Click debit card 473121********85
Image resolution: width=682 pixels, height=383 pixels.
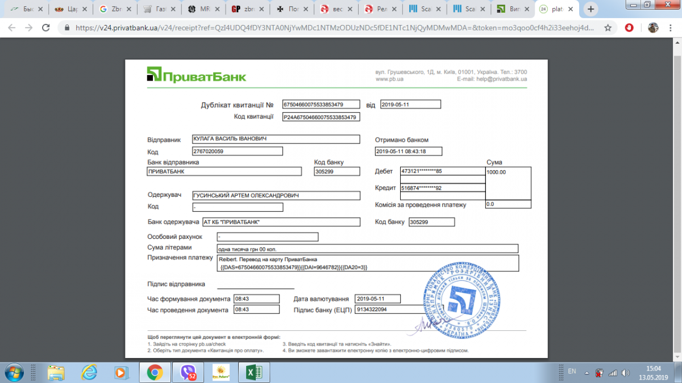443,171
